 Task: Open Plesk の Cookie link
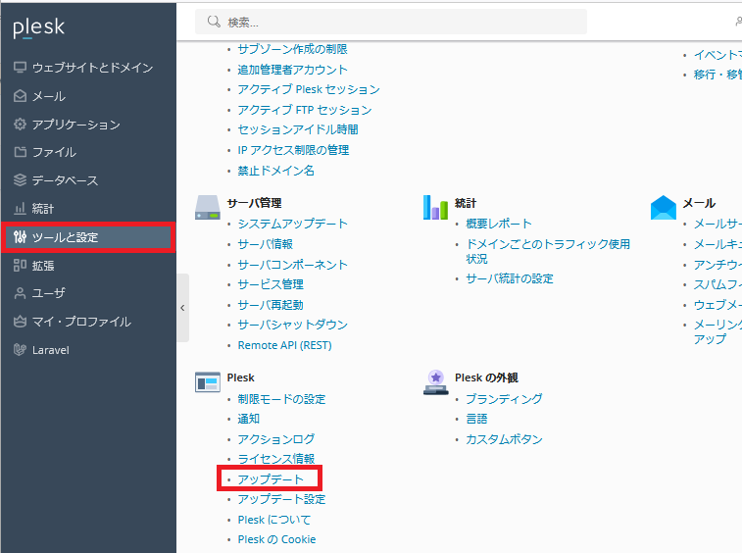point(276,539)
